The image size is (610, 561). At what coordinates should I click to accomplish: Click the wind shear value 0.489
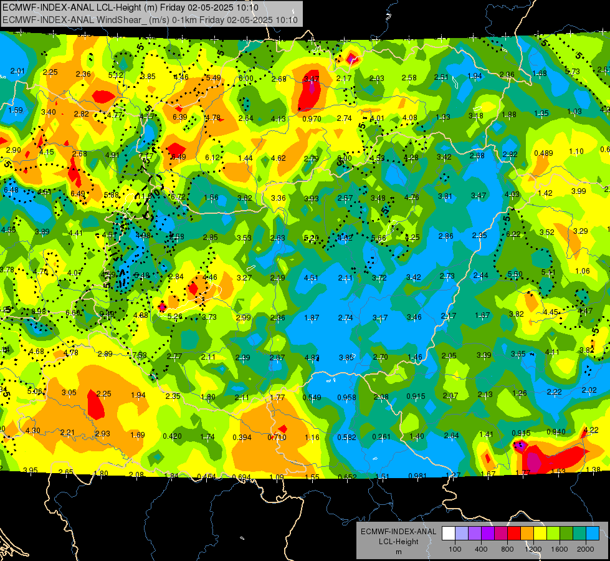coord(543,153)
